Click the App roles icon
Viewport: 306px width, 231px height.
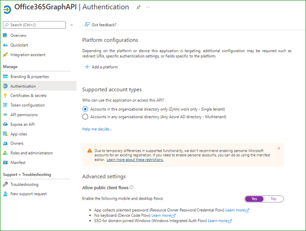(5, 134)
